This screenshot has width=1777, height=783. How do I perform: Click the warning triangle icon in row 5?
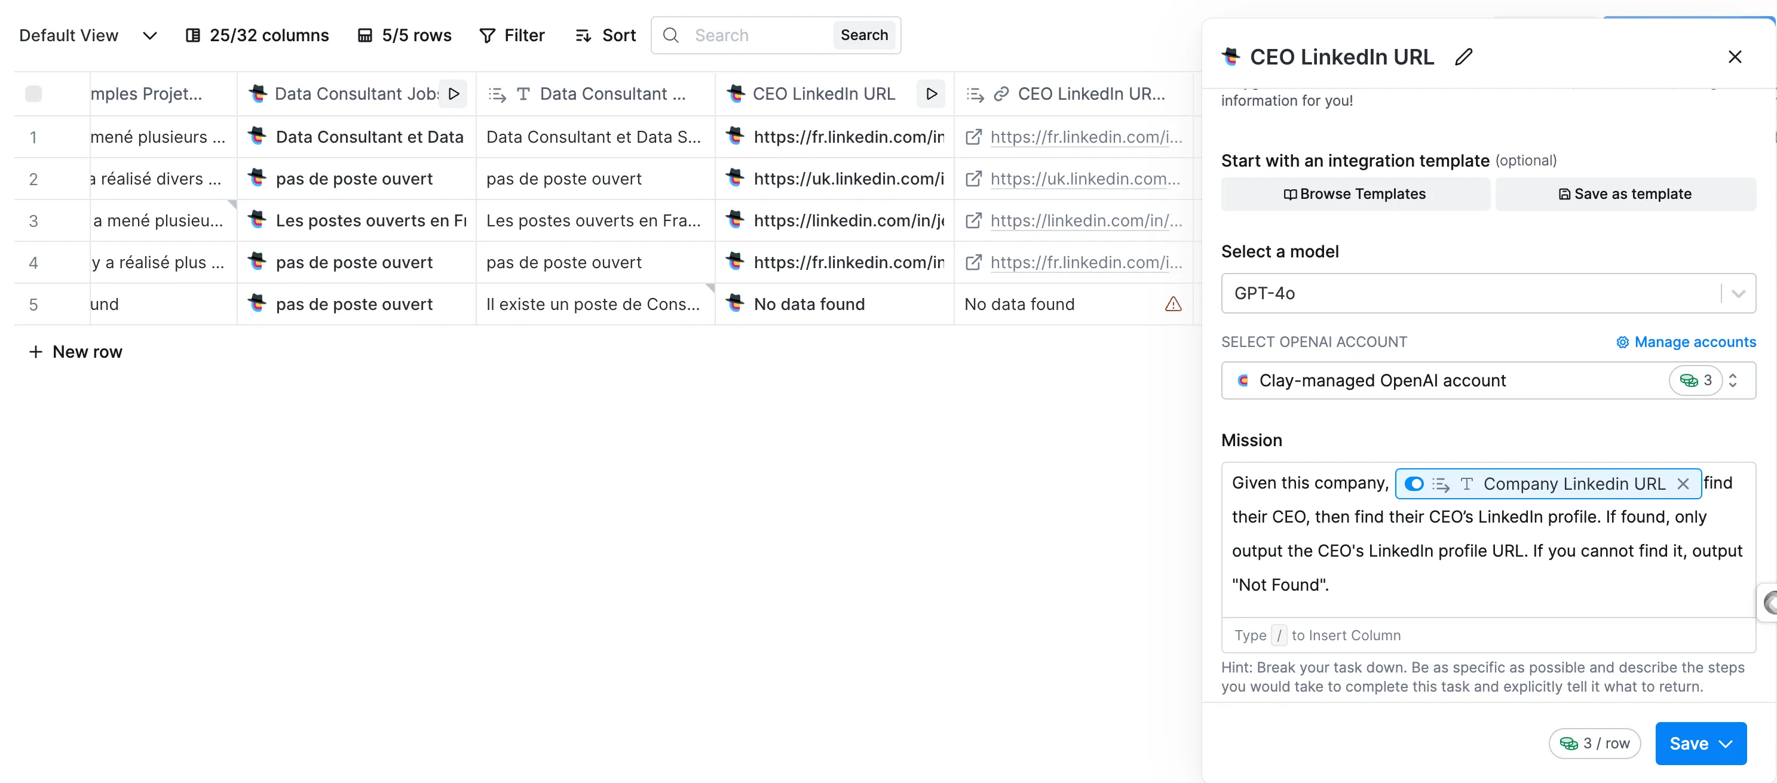(1173, 304)
